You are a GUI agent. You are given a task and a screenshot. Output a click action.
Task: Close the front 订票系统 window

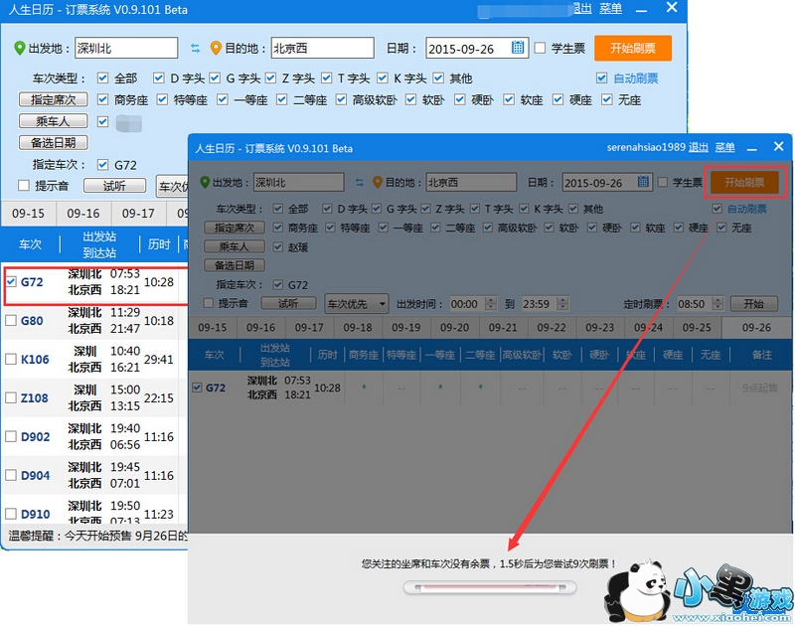point(778,147)
